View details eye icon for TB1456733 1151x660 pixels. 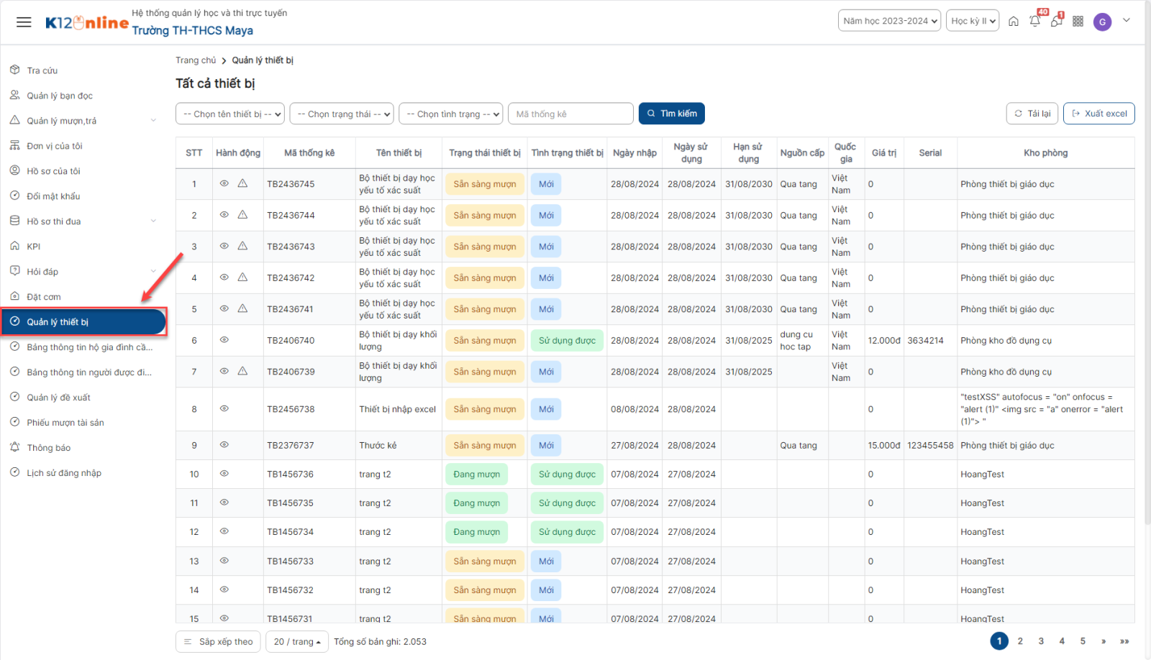(x=224, y=560)
